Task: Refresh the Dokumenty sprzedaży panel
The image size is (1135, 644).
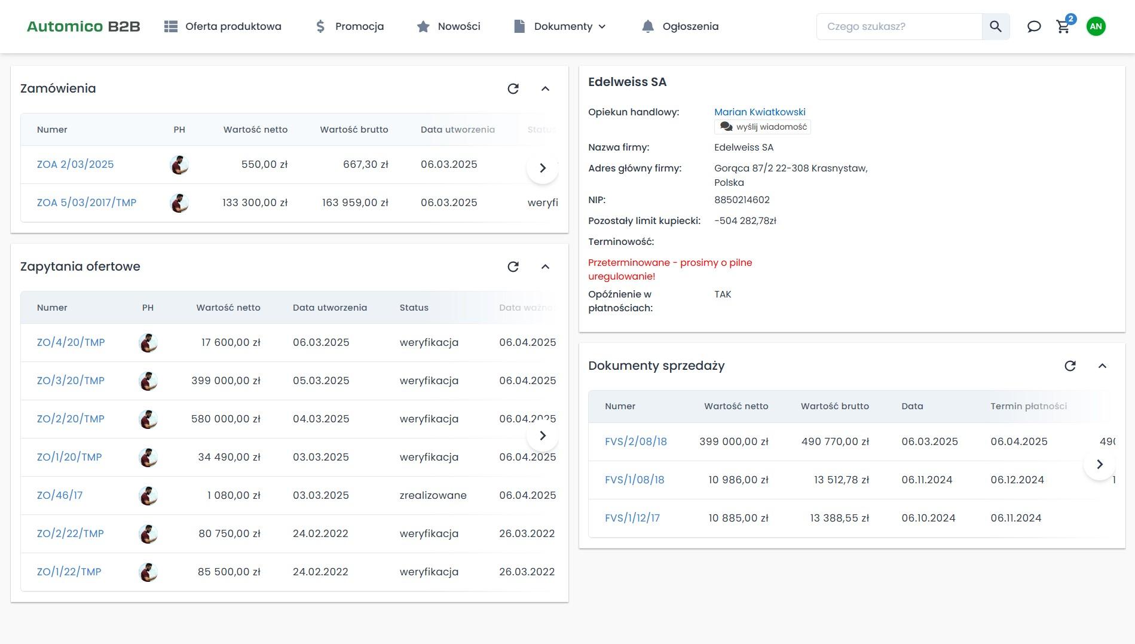Action: [1070, 366]
